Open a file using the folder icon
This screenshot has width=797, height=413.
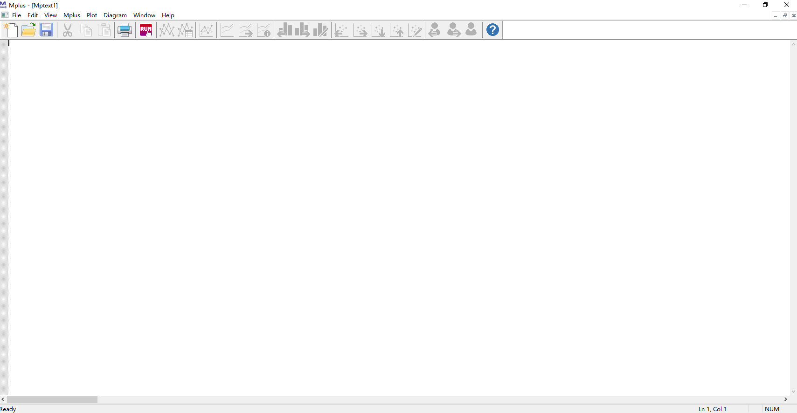28,30
